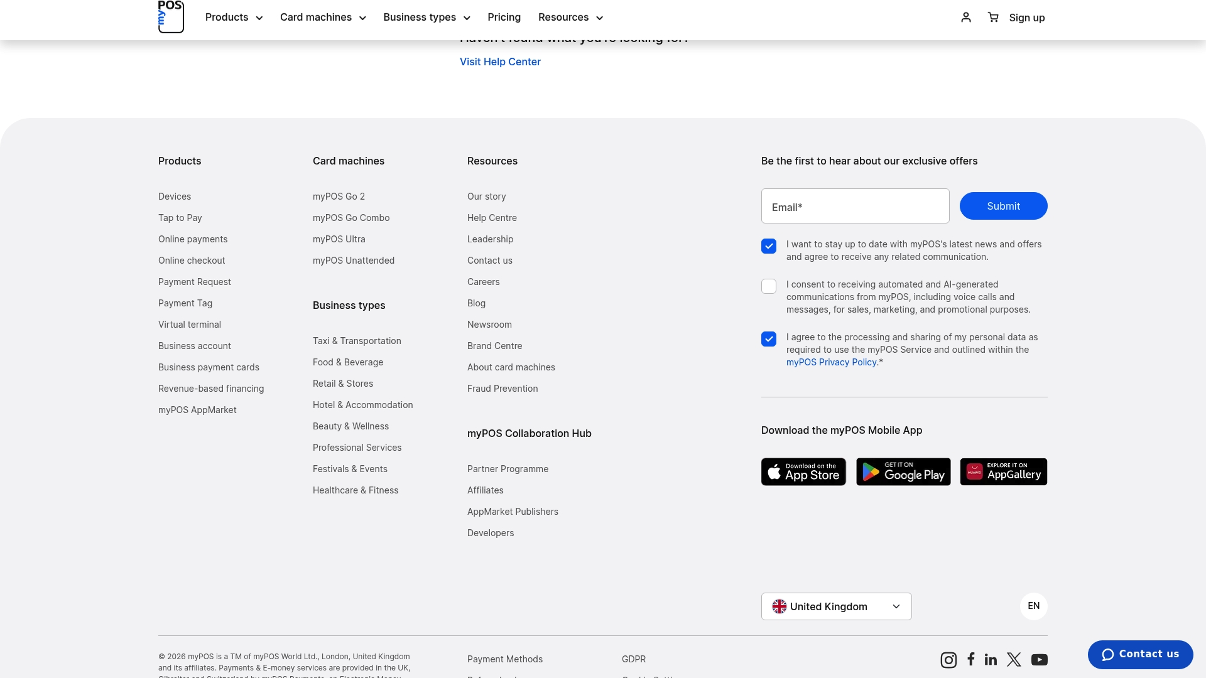Open Retail & Stores link

tap(343, 384)
